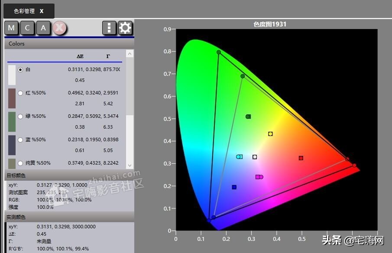Select the 白 radio button
Screen dimensions: 392x253
20,69
